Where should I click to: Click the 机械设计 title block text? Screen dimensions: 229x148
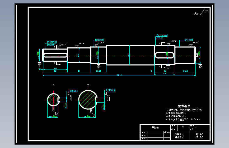tap(179, 134)
